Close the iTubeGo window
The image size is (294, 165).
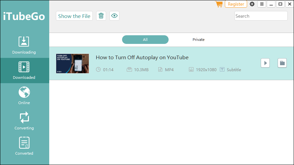(x=289, y=4)
